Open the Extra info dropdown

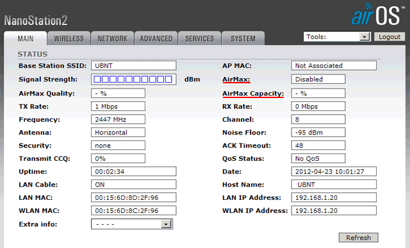(x=132, y=224)
